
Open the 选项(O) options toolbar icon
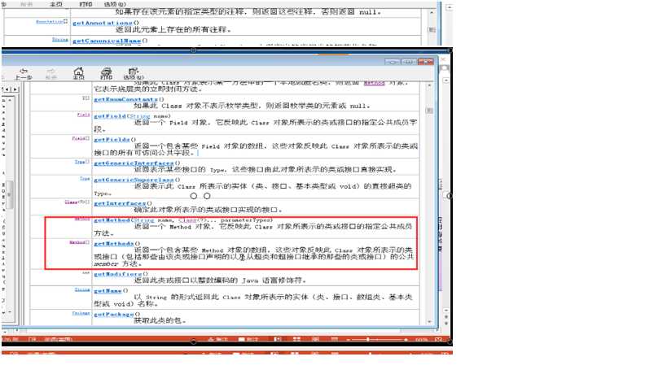point(134,73)
